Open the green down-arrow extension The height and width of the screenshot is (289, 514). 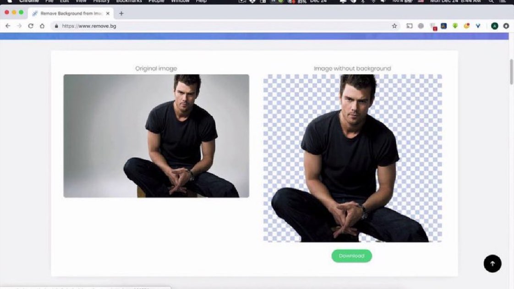[x=455, y=26]
